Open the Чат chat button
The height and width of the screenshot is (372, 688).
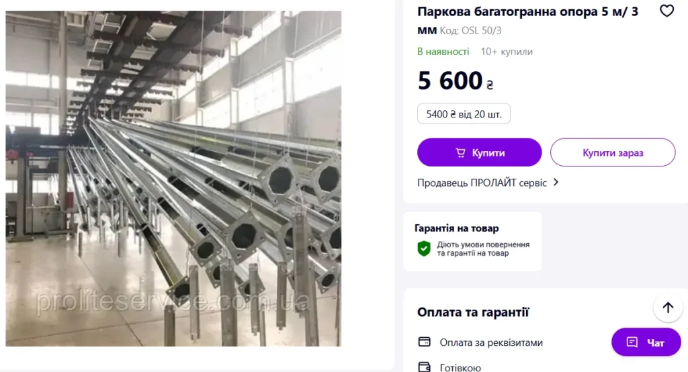(646, 342)
